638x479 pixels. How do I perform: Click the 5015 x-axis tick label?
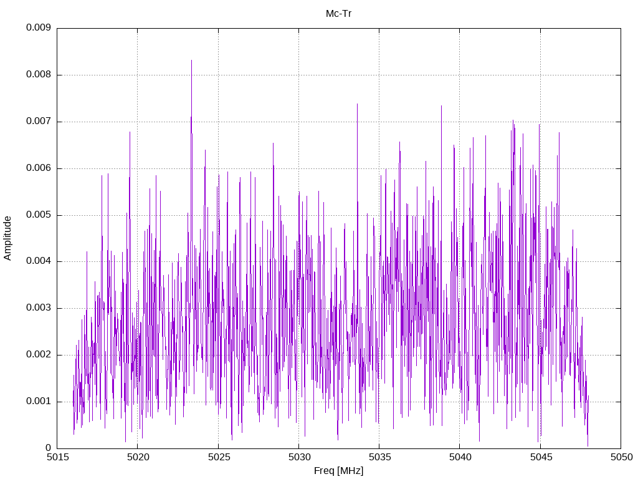click(57, 457)
